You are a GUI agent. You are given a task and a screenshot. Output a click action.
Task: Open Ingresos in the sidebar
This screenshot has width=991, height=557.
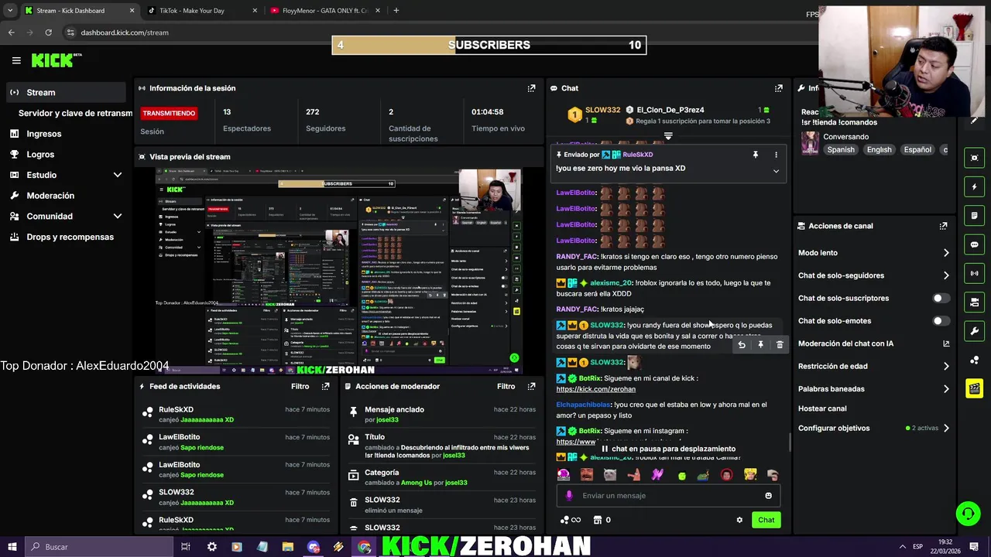[x=43, y=134]
